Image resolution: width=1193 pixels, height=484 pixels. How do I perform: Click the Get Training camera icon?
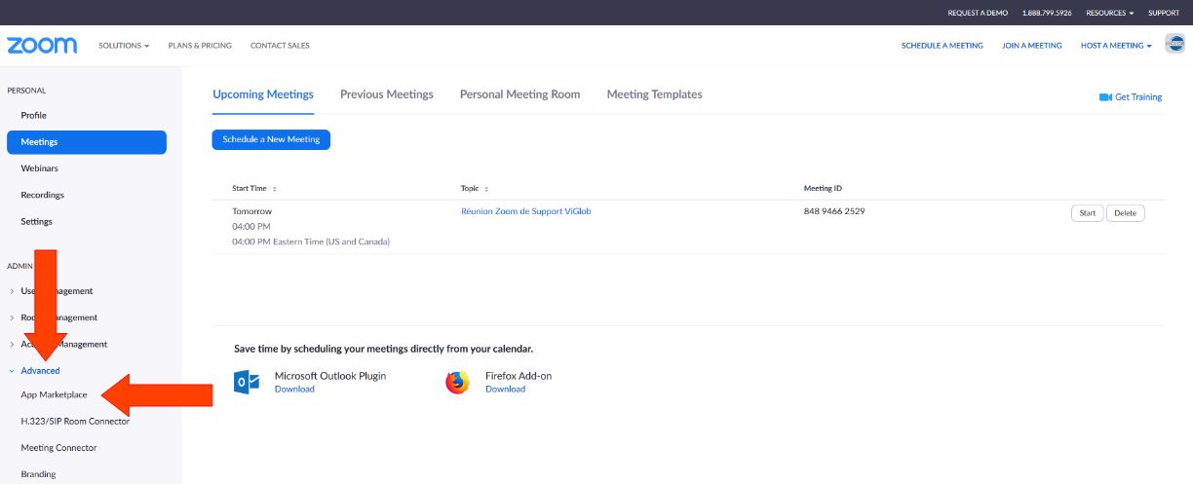(x=1105, y=97)
